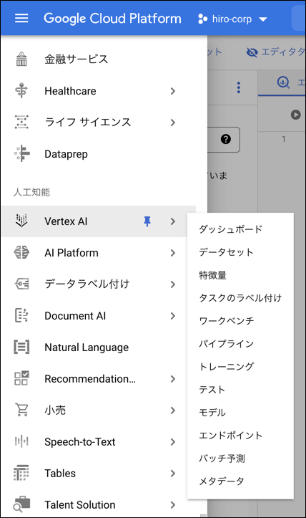306x518 pixels.
Task: Click the データラベル付け tag icon
Action: pos(21,284)
